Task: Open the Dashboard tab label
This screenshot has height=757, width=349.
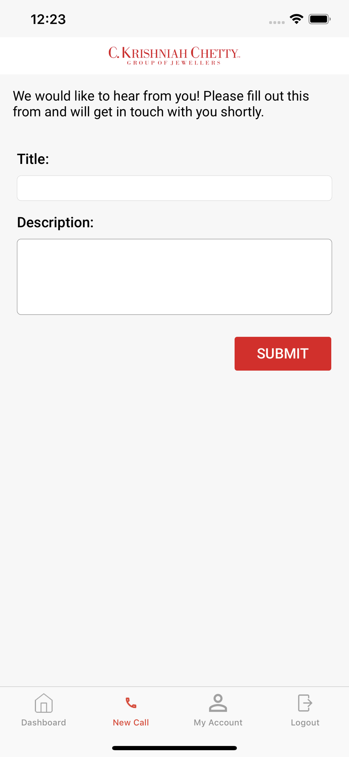Action: (x=43, y=723)
